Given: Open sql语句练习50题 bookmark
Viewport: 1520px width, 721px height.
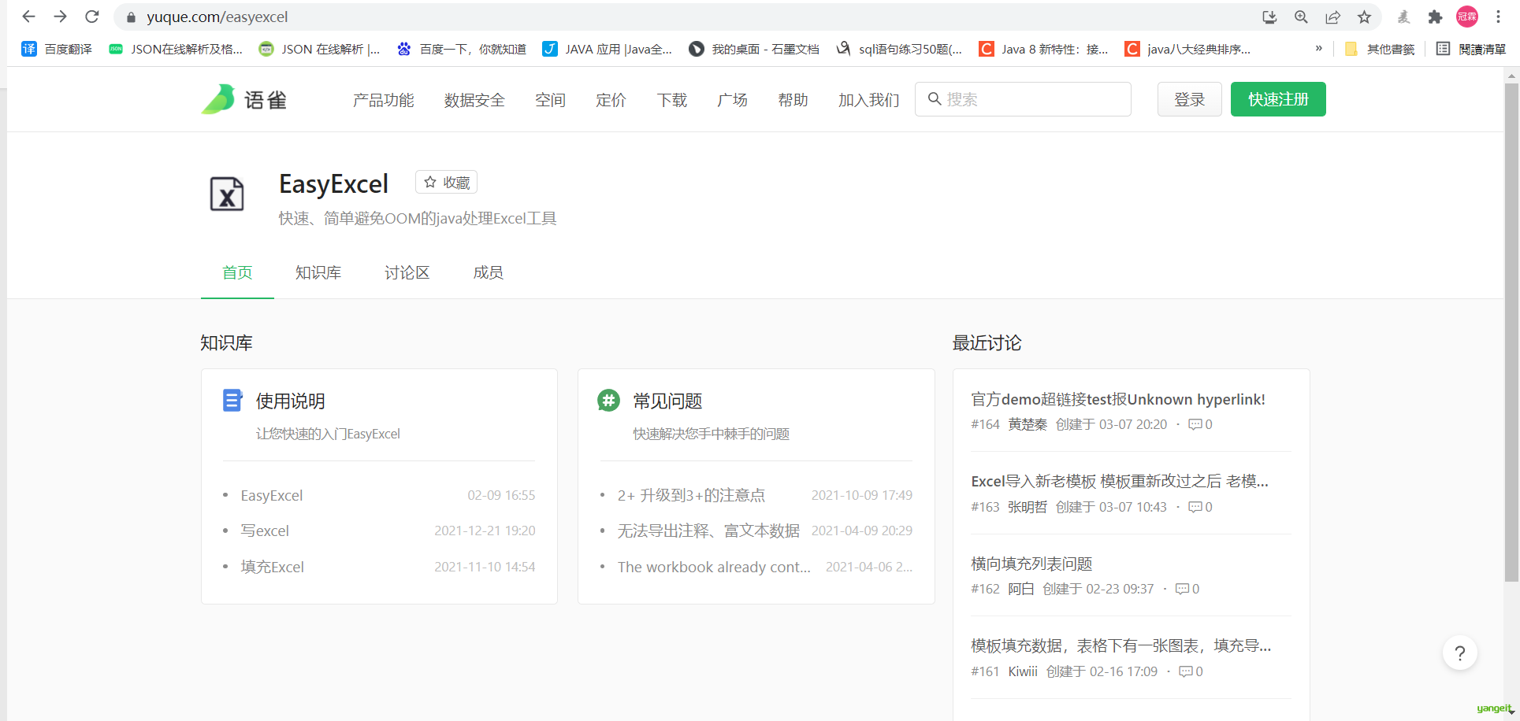Looking at the screenshot, I should tap(899, 49).
